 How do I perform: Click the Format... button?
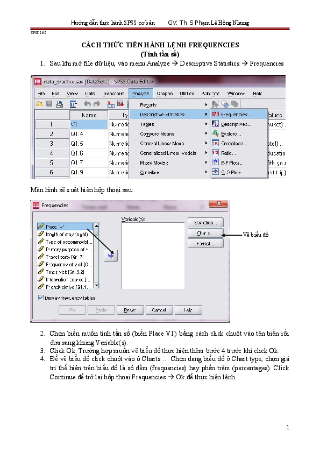tap(205, 244)
